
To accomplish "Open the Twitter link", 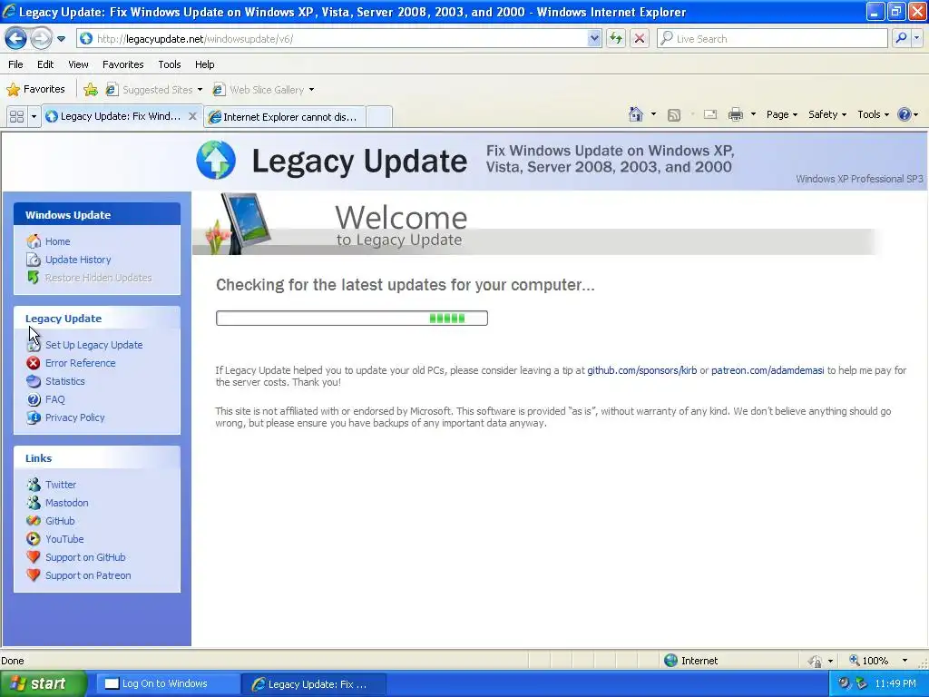I will (x=61, y=485).
